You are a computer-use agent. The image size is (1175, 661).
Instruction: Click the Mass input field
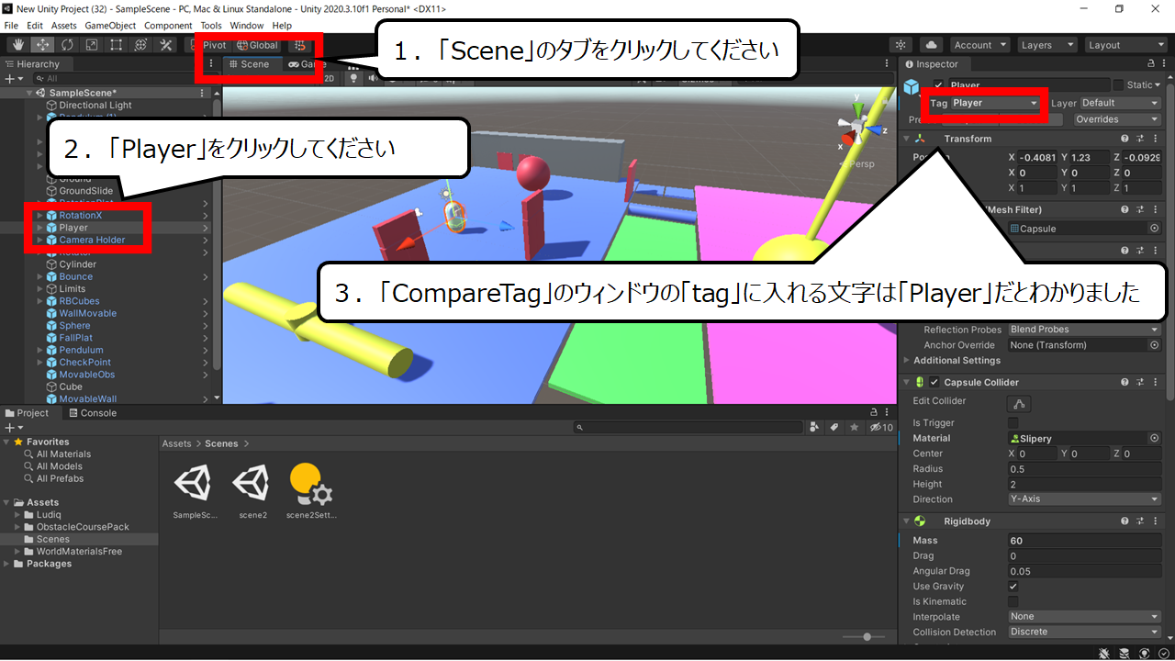[1085, 541]
